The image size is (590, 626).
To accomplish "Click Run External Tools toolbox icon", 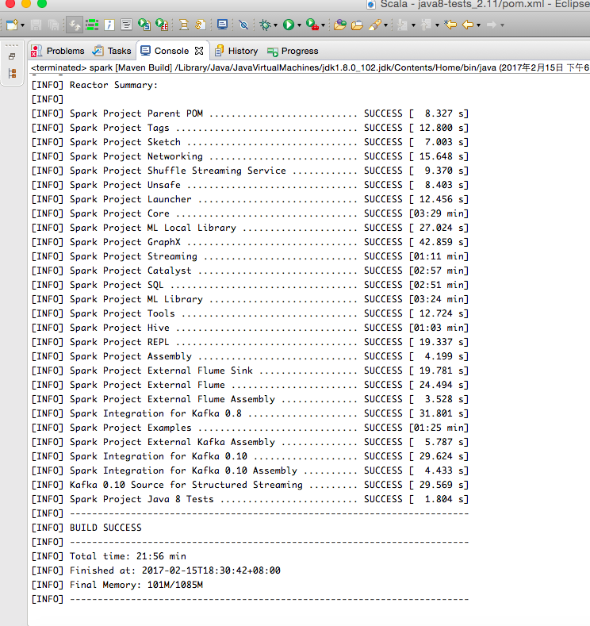I will pos(312,25).
